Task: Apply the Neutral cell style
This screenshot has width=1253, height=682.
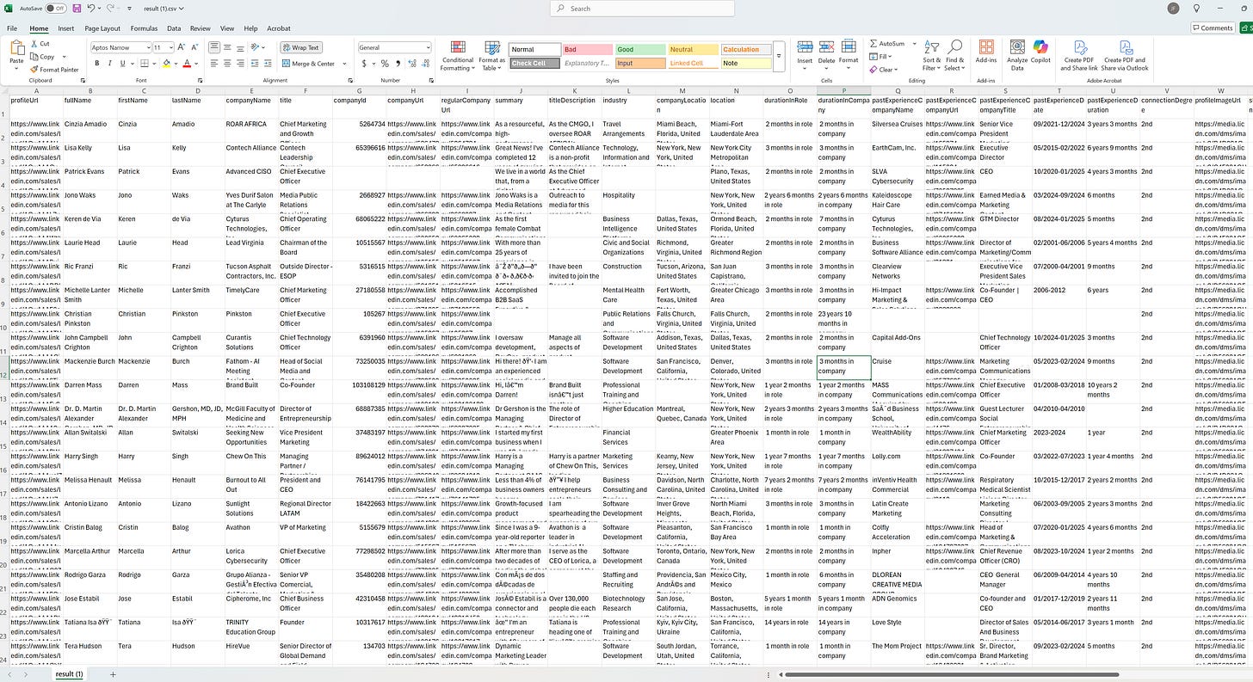Action: coord(693,50)
